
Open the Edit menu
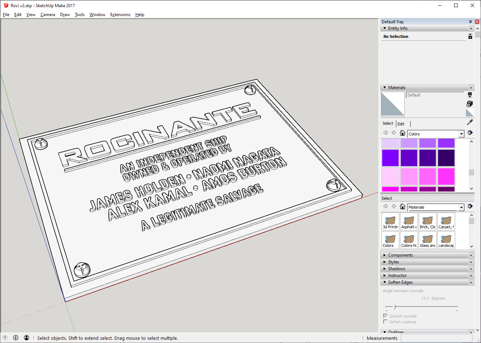click(18, 15)
